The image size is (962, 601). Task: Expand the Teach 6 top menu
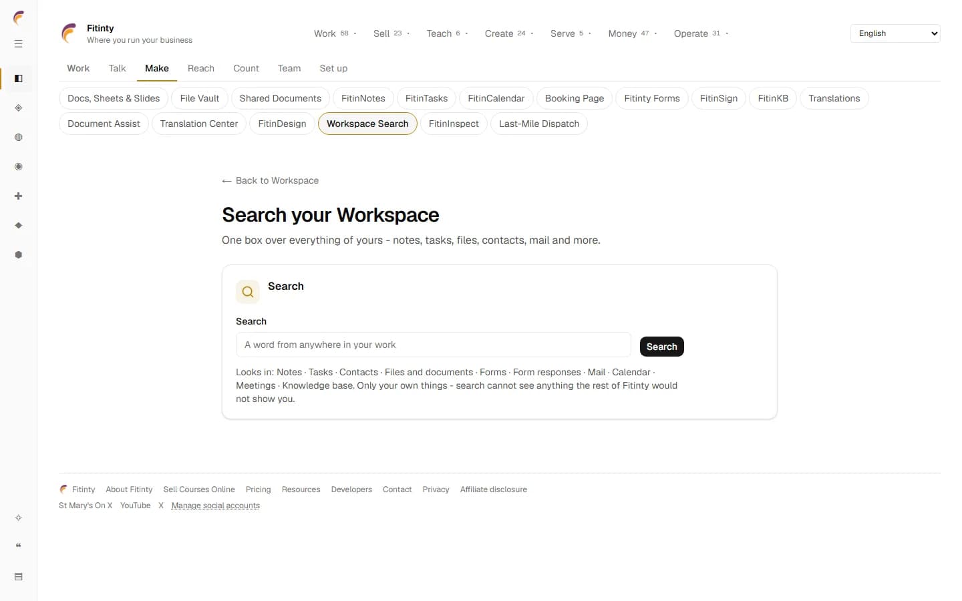(448, 33)
